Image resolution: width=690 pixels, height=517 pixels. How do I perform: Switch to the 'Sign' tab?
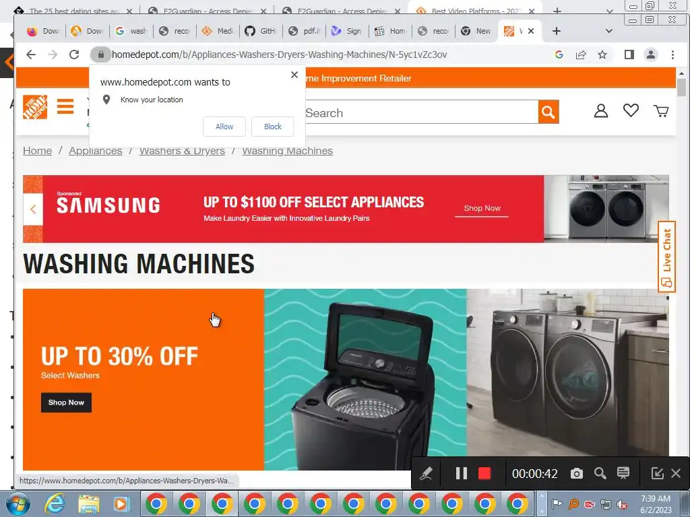(347, 31)
